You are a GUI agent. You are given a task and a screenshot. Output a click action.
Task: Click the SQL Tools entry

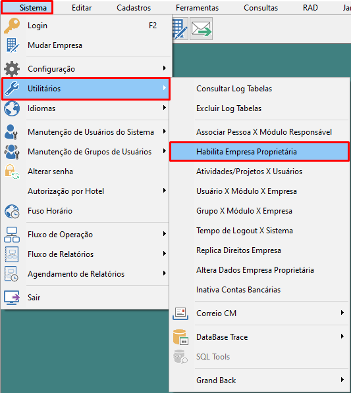(x=213, y=357)
